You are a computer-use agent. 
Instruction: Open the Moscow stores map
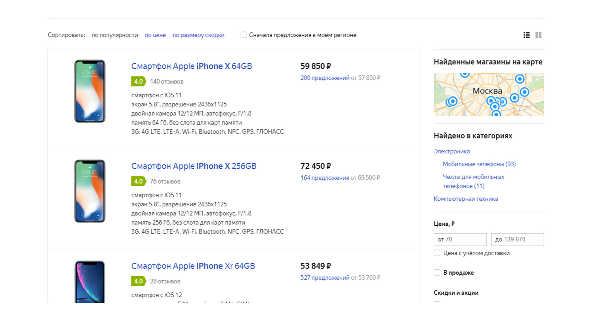tap(489, 95)
